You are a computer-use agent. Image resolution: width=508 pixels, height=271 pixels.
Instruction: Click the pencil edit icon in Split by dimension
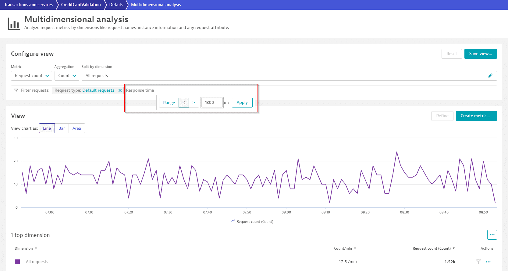click(x=490, y=76)
